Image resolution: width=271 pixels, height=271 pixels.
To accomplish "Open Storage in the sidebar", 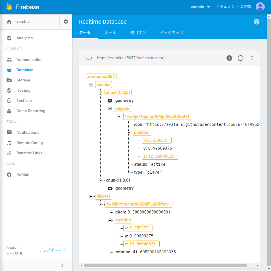I will click(23, 80).
